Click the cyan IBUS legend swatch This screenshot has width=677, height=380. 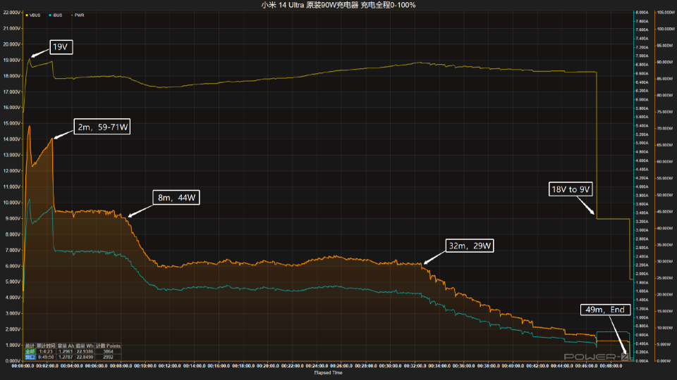coord(50,15)
